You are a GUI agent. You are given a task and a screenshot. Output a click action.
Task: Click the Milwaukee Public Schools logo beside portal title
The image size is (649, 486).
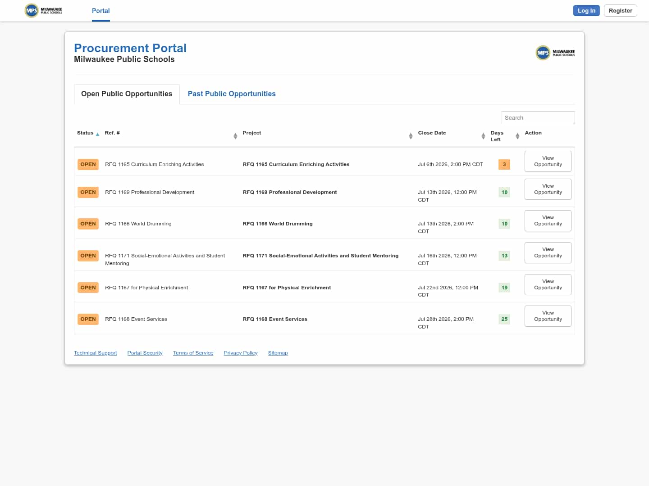tap(555, 53)
